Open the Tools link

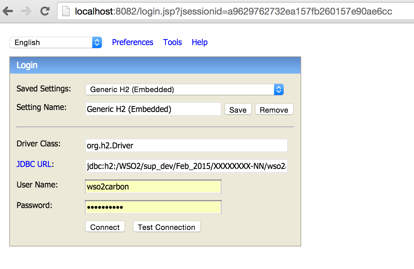pos(172,42)
